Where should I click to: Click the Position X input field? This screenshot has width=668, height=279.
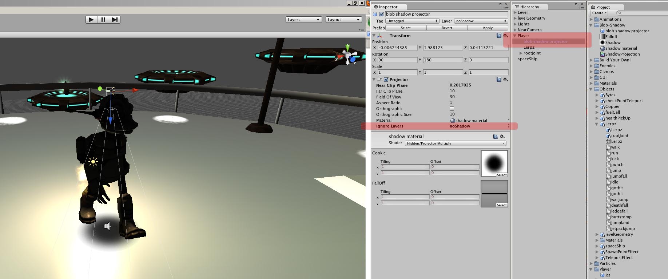pyautogui.click(x=397, y=48)
